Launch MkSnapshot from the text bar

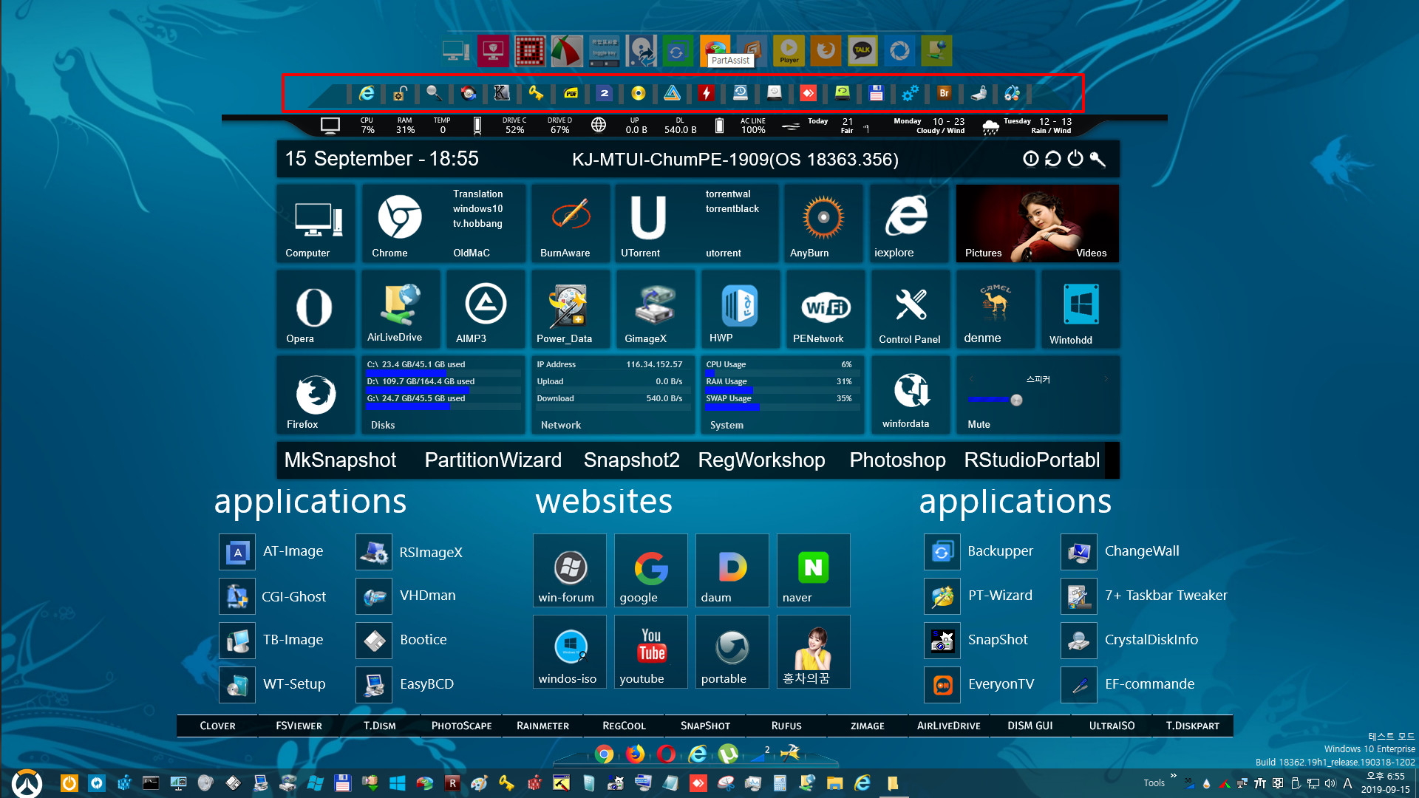click(340, 460)
